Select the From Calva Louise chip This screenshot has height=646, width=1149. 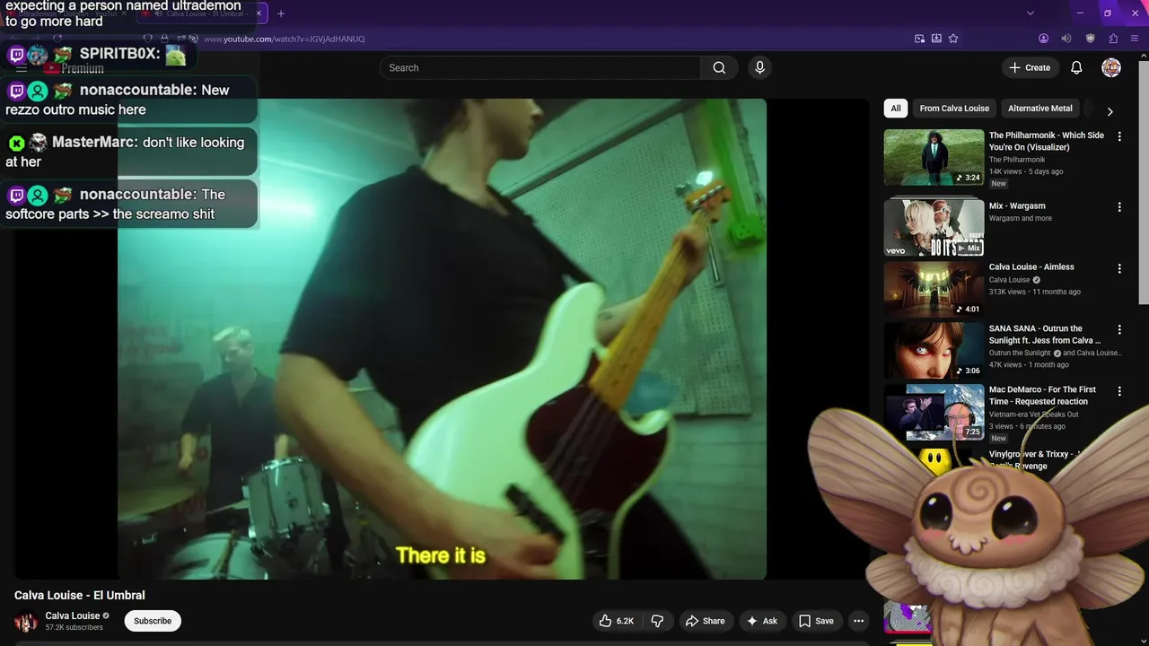tap(954, 109)
